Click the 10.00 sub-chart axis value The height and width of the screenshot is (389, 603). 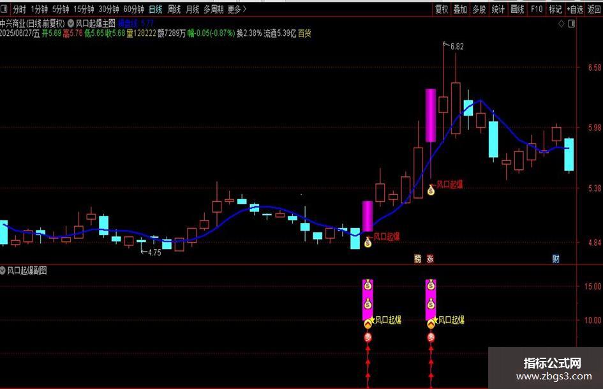pos(593,320)
